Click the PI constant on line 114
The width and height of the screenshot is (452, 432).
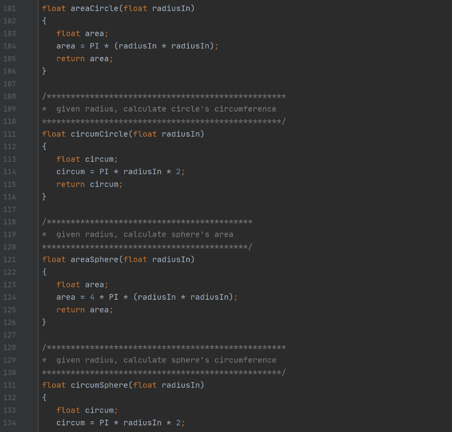point(103,171)
